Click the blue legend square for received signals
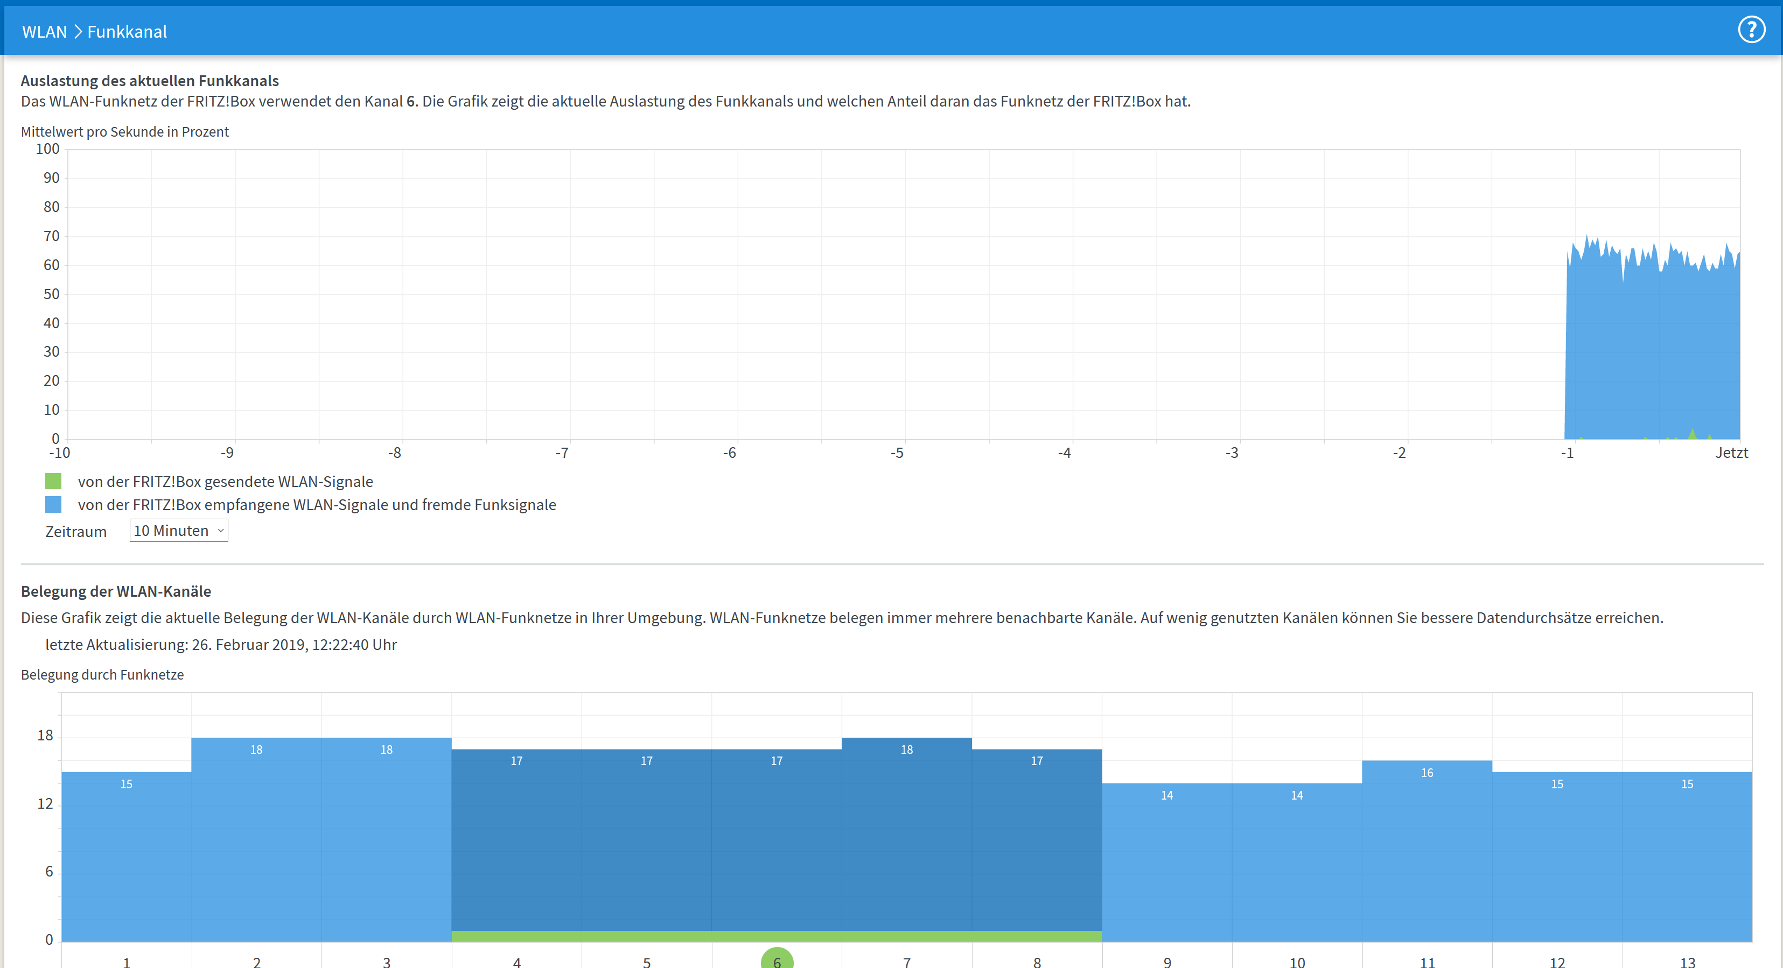 coord(53,505)
